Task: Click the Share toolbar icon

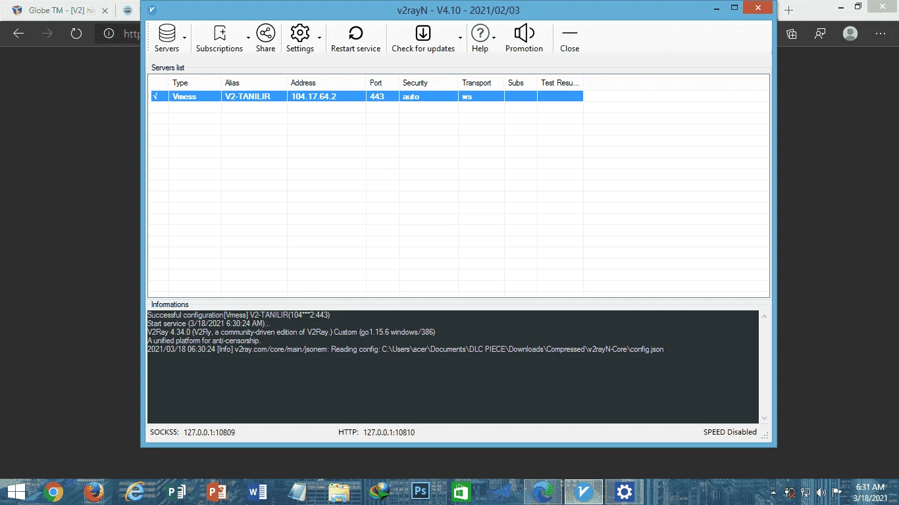Action: (265, 38)
